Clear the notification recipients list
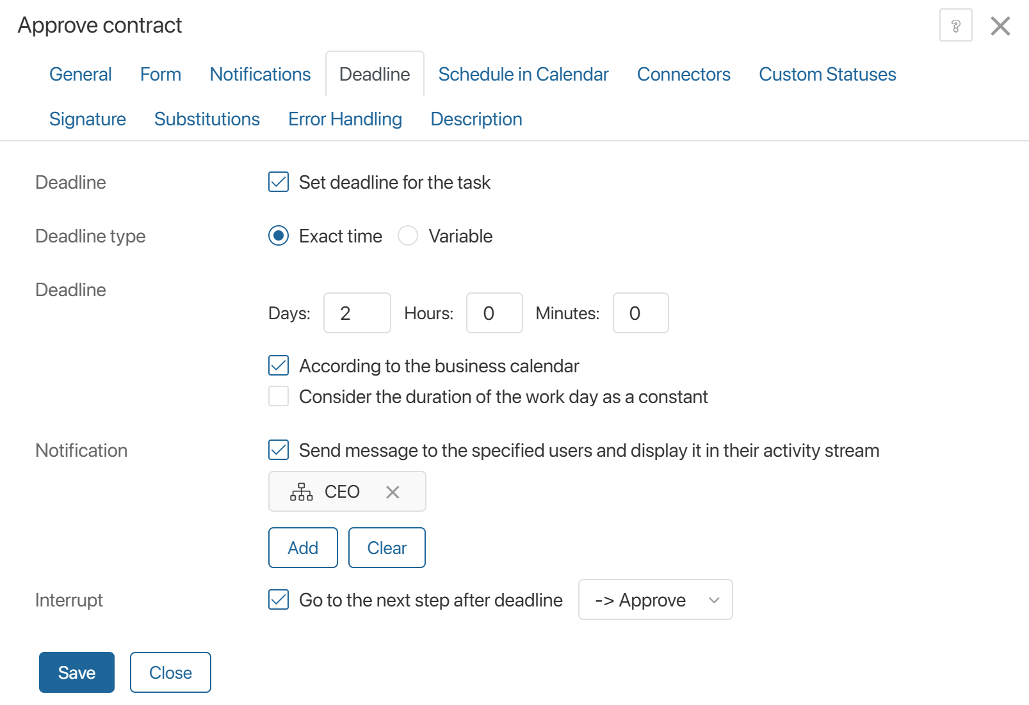1029x705 pixels. click(387, 548)
